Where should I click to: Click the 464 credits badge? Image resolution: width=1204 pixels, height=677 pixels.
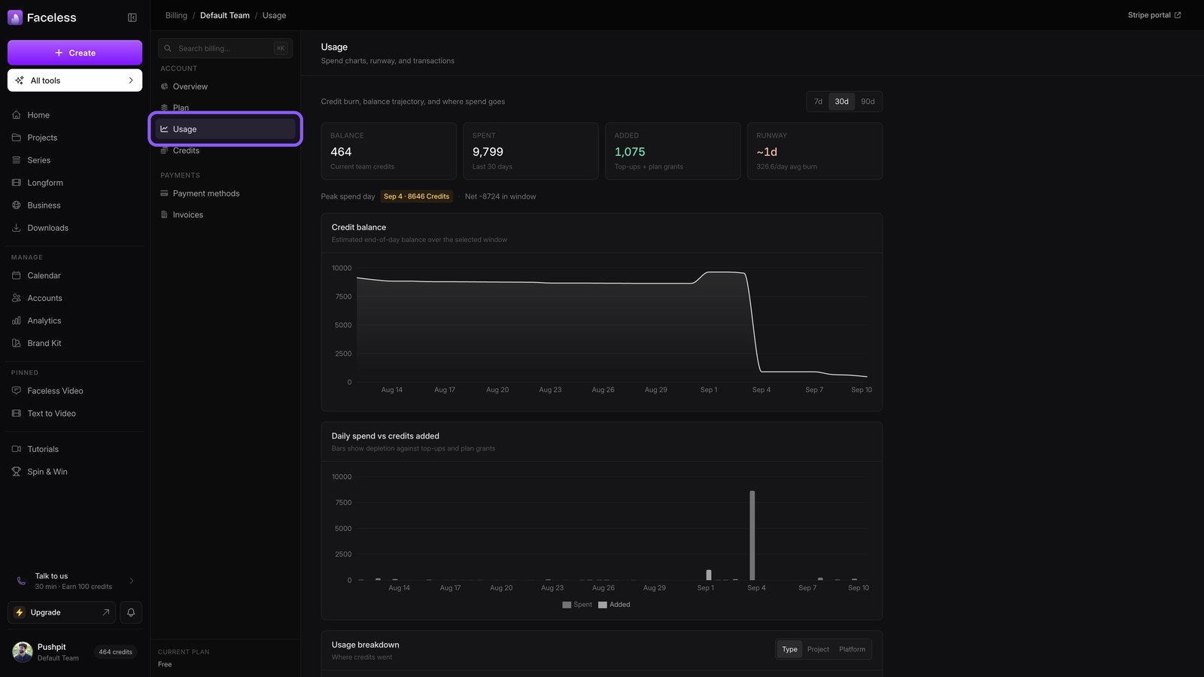[x=115, y=652]
